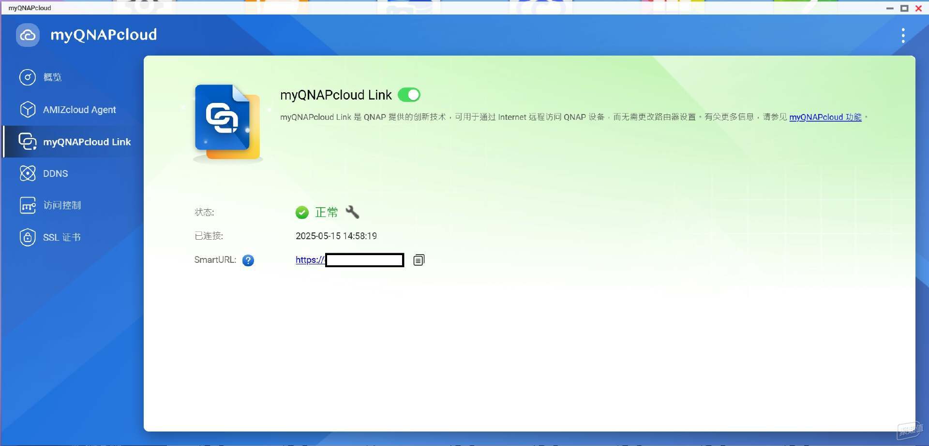Click the myQNAPcloud header title text
929x446 pixels.
pos(104,35)
